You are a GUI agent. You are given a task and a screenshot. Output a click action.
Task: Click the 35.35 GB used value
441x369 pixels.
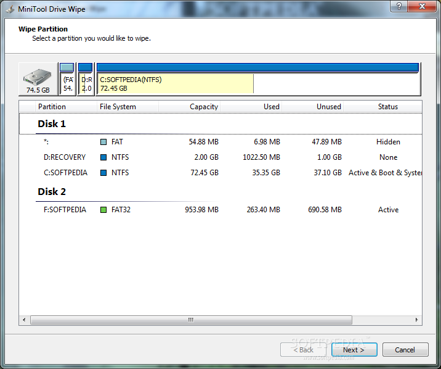[x=266, y=173]
